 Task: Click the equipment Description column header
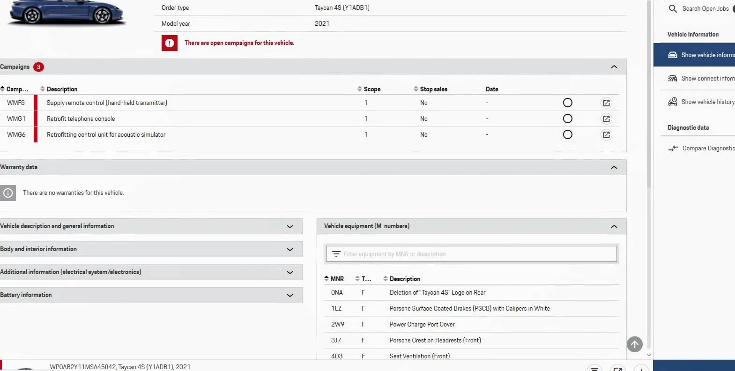point(405,279)
